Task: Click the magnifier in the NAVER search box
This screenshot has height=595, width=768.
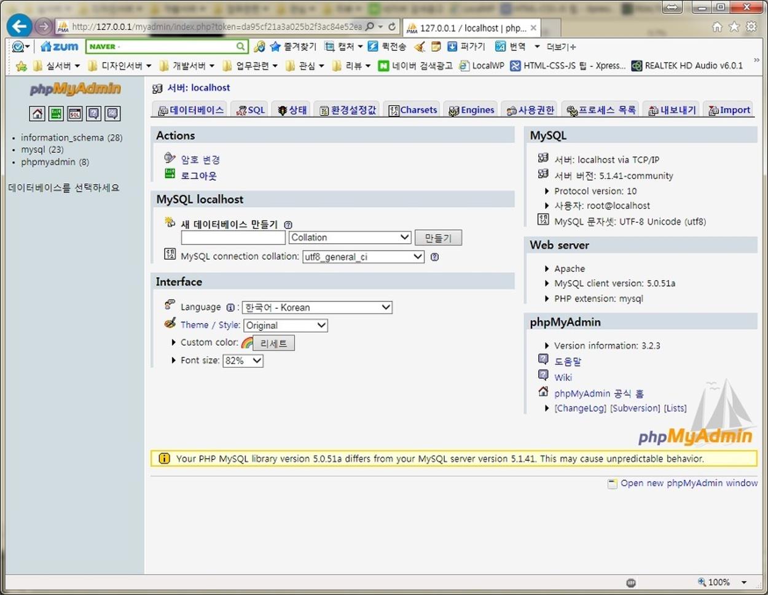Action: coord(240,47)
